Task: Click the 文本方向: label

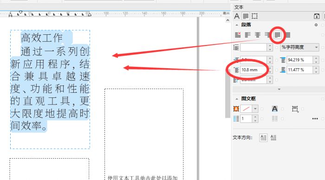Action: 242,138
